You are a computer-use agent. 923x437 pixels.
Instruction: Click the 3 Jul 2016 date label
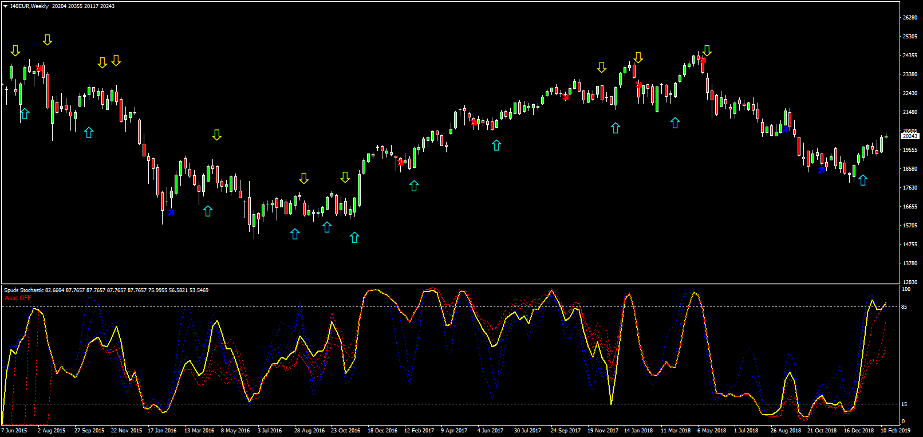[x=270, y=431]
